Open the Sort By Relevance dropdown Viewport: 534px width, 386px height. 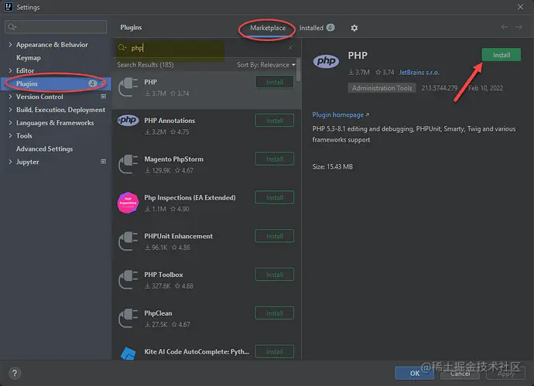pyautogui.click(x=266, y=65)
